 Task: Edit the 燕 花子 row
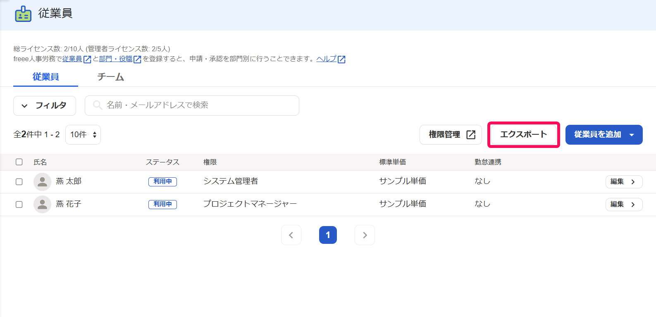[624, 205]
